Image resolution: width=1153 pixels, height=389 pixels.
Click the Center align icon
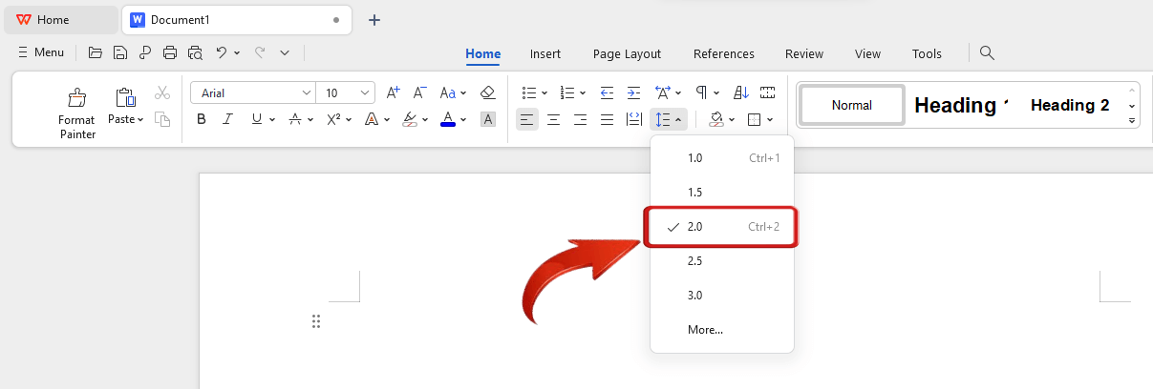553,119
